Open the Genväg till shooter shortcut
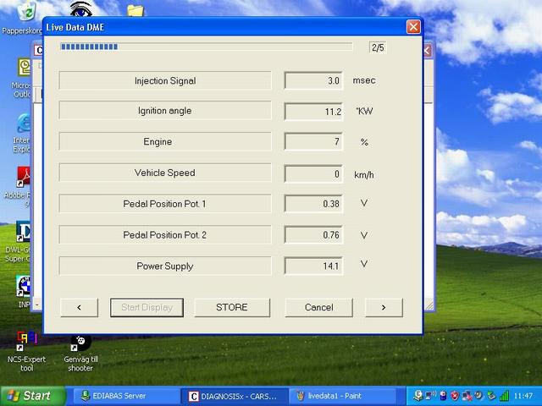Viewport: 542px width, 406px height. [80, 343]
